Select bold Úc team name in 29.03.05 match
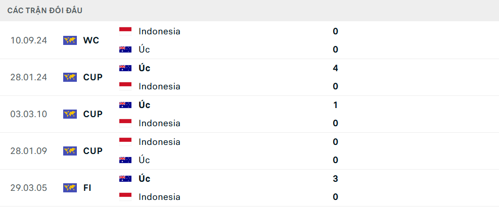Image resolution: width=499 pixels, height=207 pixels. click(x=144, y=179)
